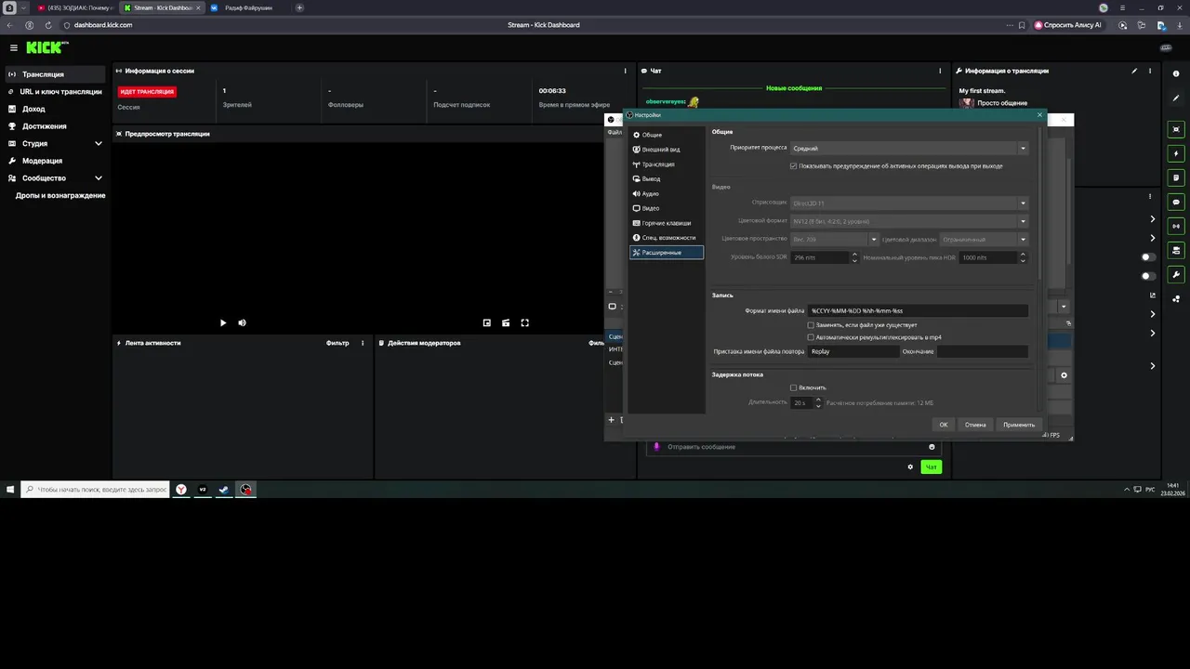The height and width of the screenshot is (669, 1190).
Task: Select Видео settings category
Action: pyautogui.click(x=667, y=208)
